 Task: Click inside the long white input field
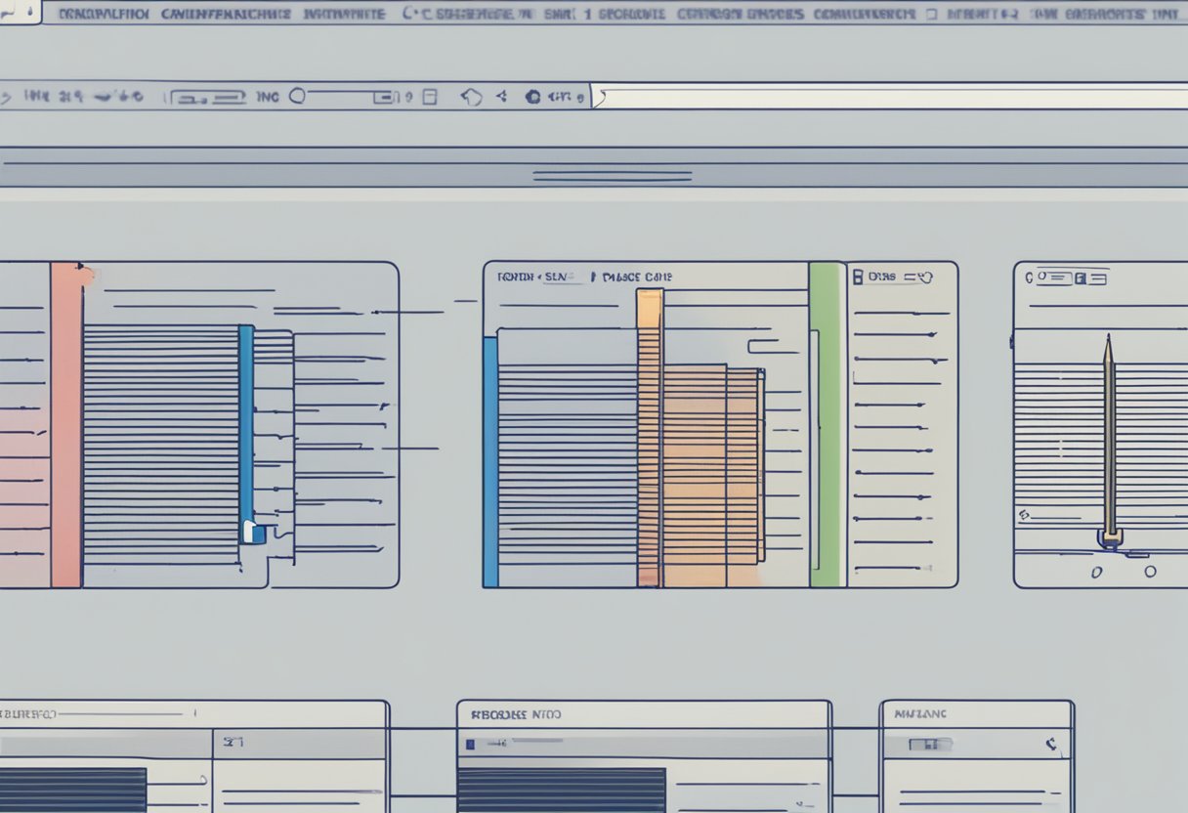(x=889, y=97)
